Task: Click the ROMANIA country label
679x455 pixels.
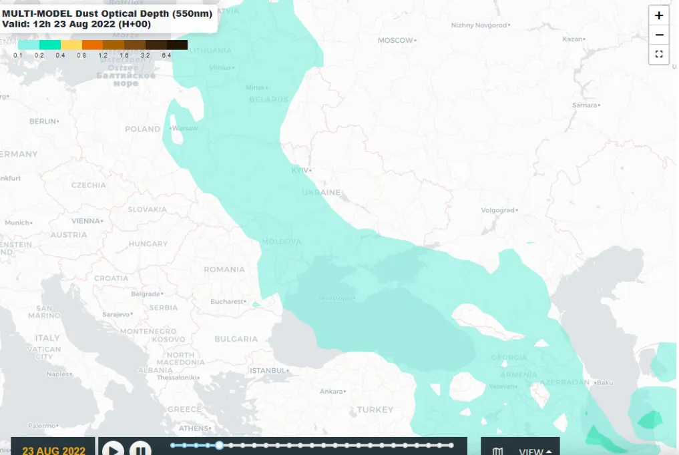Action: [x=224, y=270]
